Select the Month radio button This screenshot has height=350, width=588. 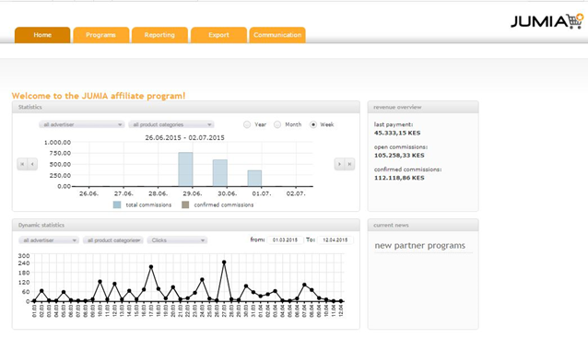click(x=277, y=124)
